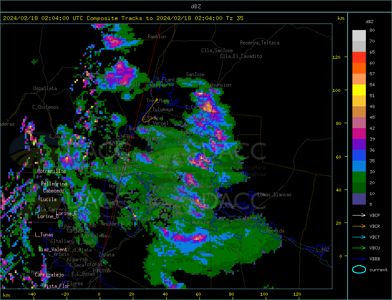This screenshot has width=392, height=300.
Task: Pick the magenta swatch in dBZ legend
Action: coord(359,134)
